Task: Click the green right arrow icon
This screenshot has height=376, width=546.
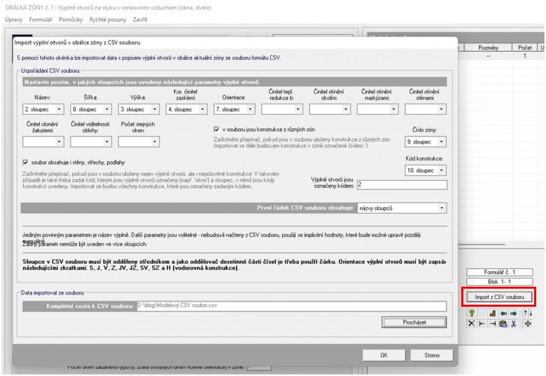Action: (514, 313)
